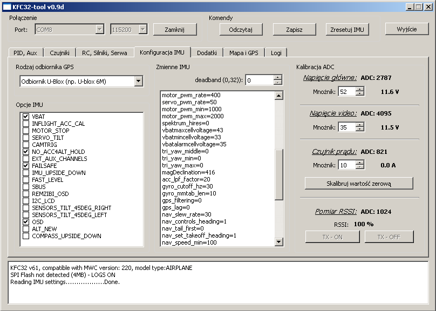436x311 pixels.
Task: Click Skalibruj wartość zerową button
Action: 359,184
